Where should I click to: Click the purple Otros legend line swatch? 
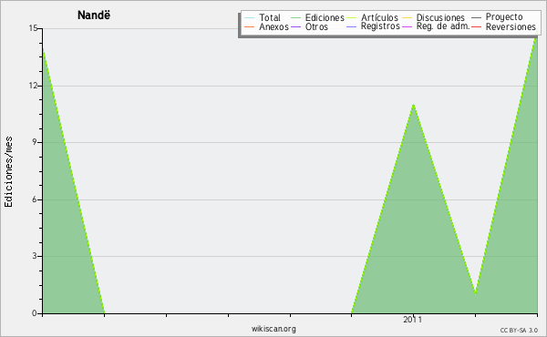[x=295, y=26]
